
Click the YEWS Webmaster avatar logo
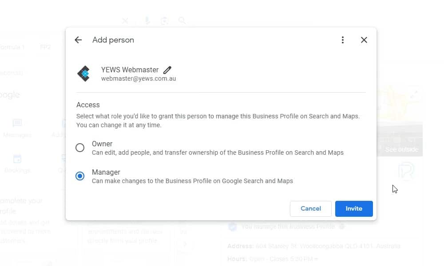click(x=84, y=74)
